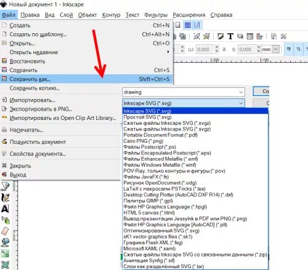The height and width of the screenshot is (270, 308).
Task: Choose Импортировать из Open Clip Art Library
Action: tap(60, 118)
